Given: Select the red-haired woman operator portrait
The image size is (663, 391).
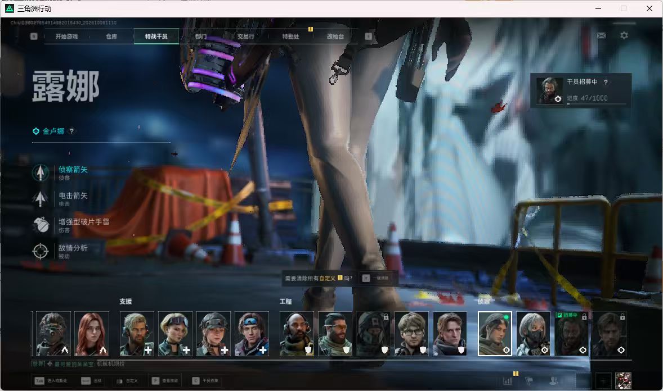Looking at the screenshot, I should click(x=92, y=334).
